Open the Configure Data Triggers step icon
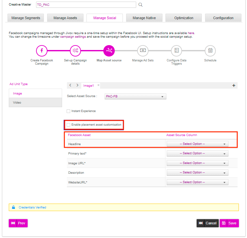Image resolution: width=247 pixels, height=238 pixels. (x=176, y=51)
